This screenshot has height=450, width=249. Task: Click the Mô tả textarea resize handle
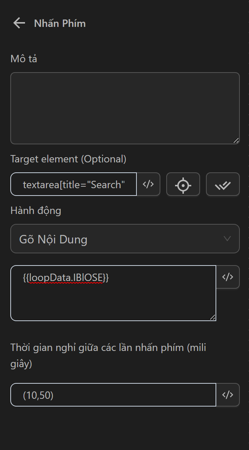(236, 140)
